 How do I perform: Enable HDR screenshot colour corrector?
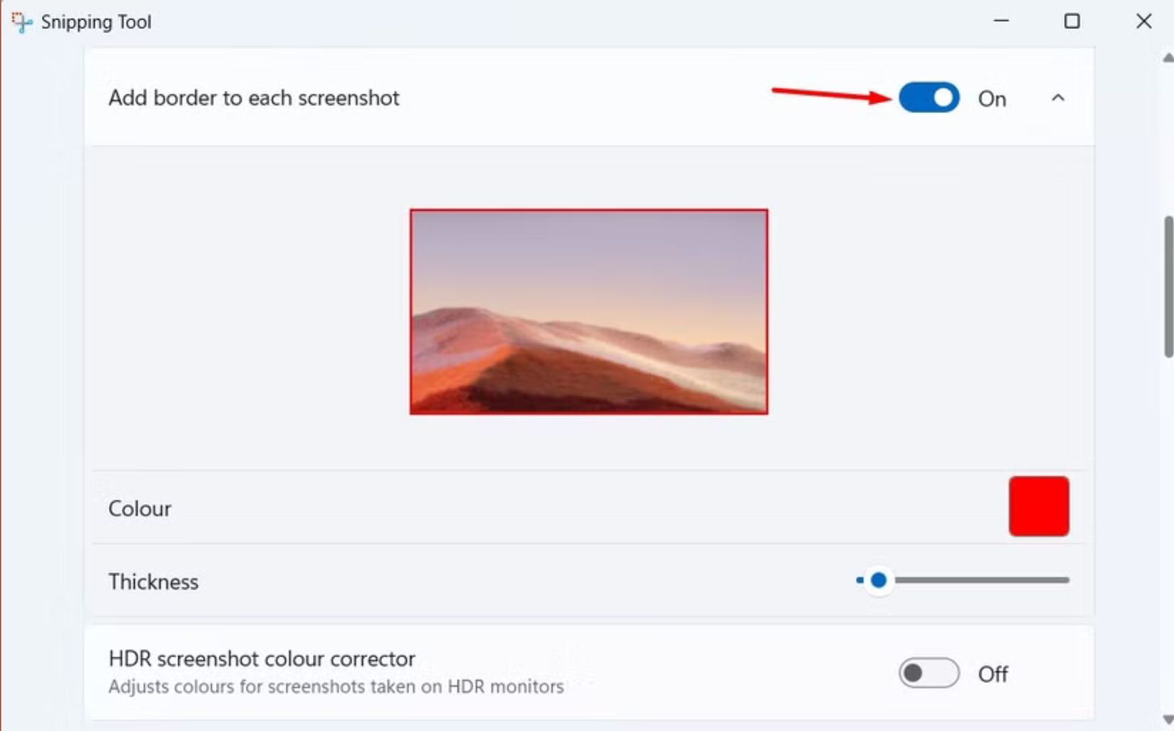pos(928,673)
